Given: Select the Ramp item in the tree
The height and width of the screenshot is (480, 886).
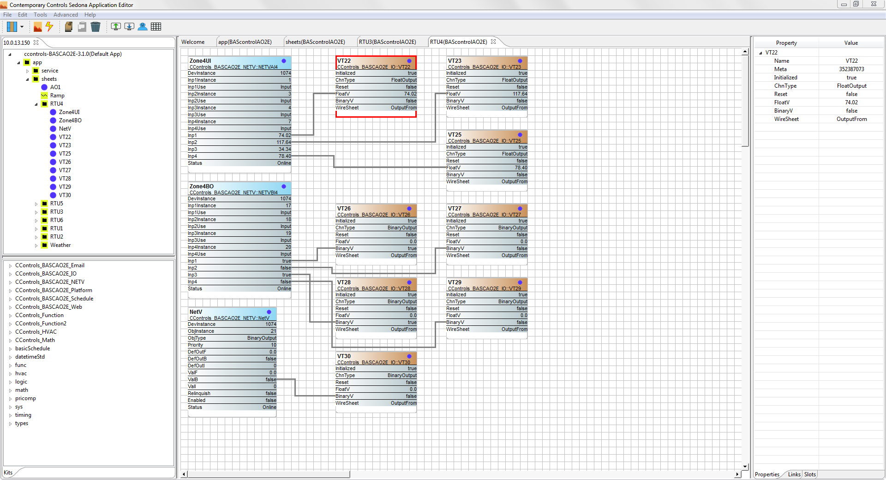Looking at the screenshot, I should click(58, 95).
